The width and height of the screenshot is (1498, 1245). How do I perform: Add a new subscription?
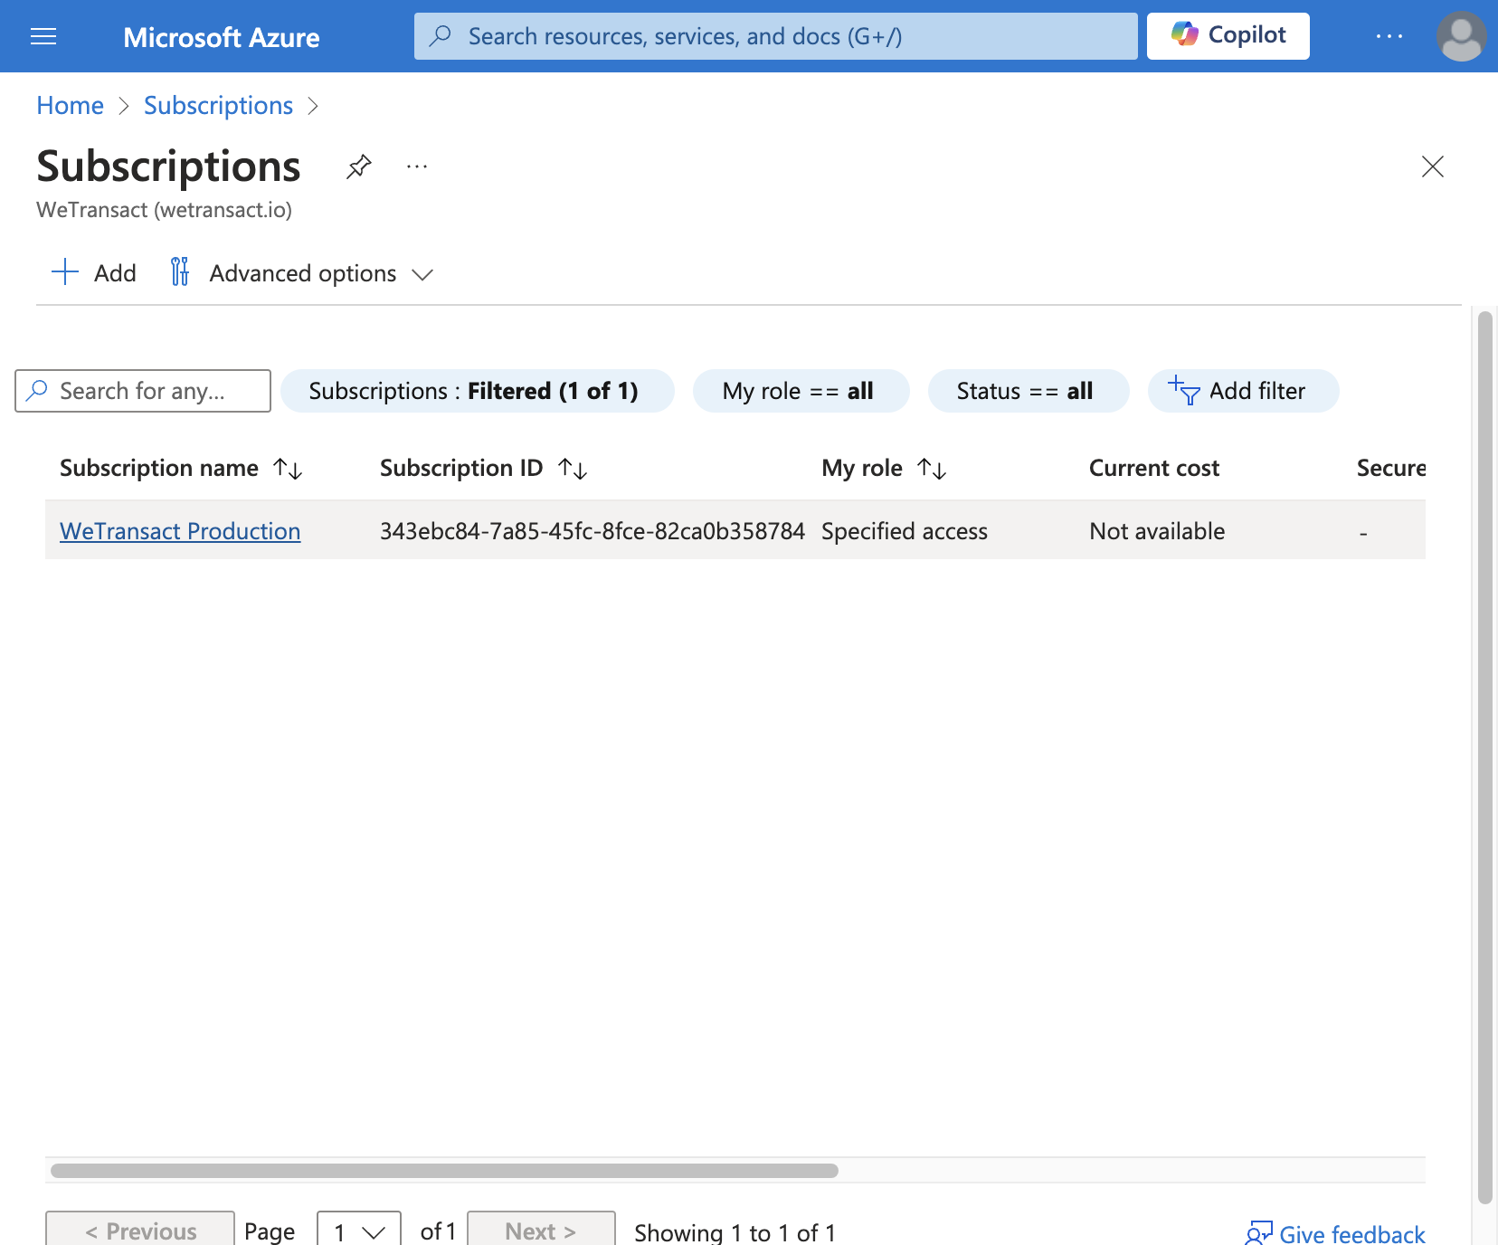(x=94, y=272)
